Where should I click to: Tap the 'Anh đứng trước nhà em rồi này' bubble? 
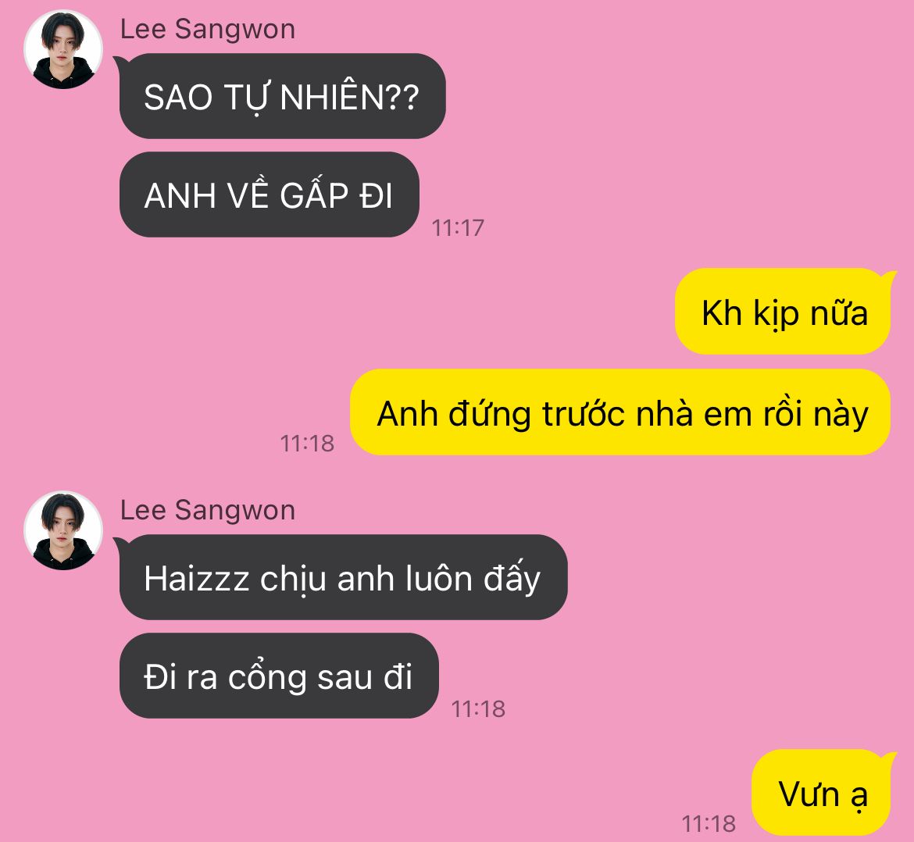pyautogui.click(x=620, y=412)
